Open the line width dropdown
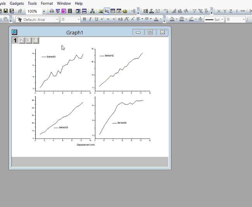The height and width of the screenshot is (207, 252). coord(243,19)
